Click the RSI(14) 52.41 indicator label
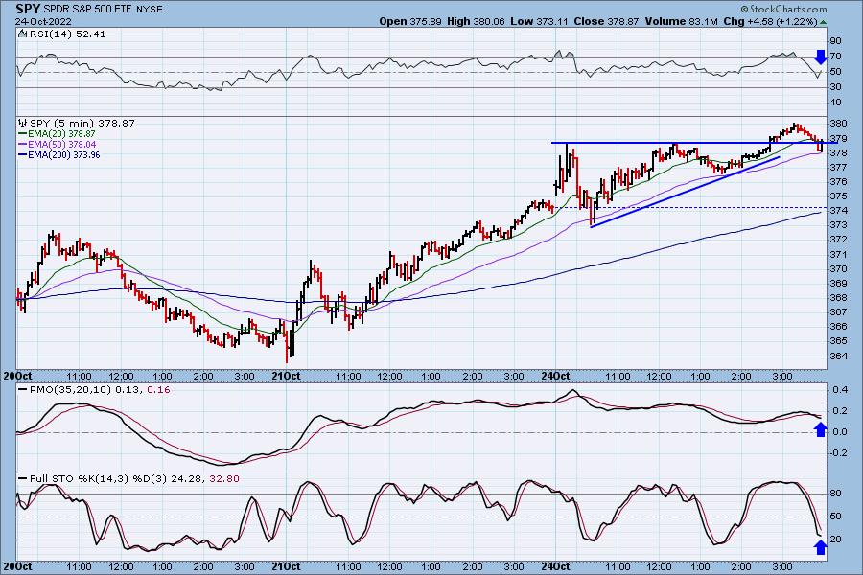Viewport: 863px width, 575px height. click(68, 34)
